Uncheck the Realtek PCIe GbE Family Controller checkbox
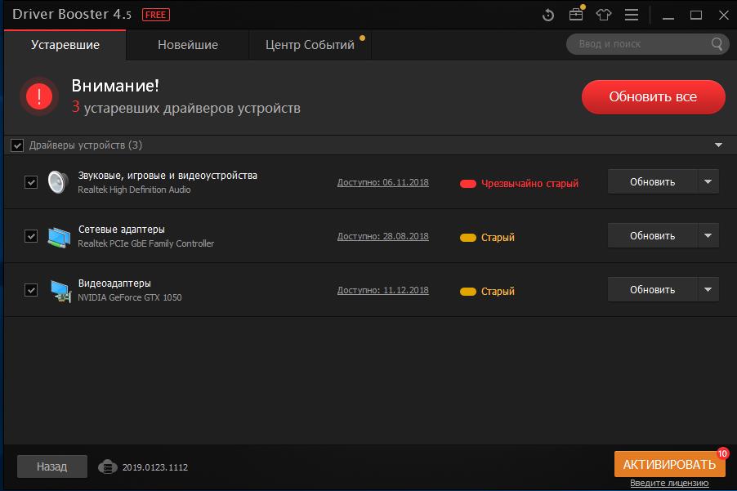 pos(31,236)
